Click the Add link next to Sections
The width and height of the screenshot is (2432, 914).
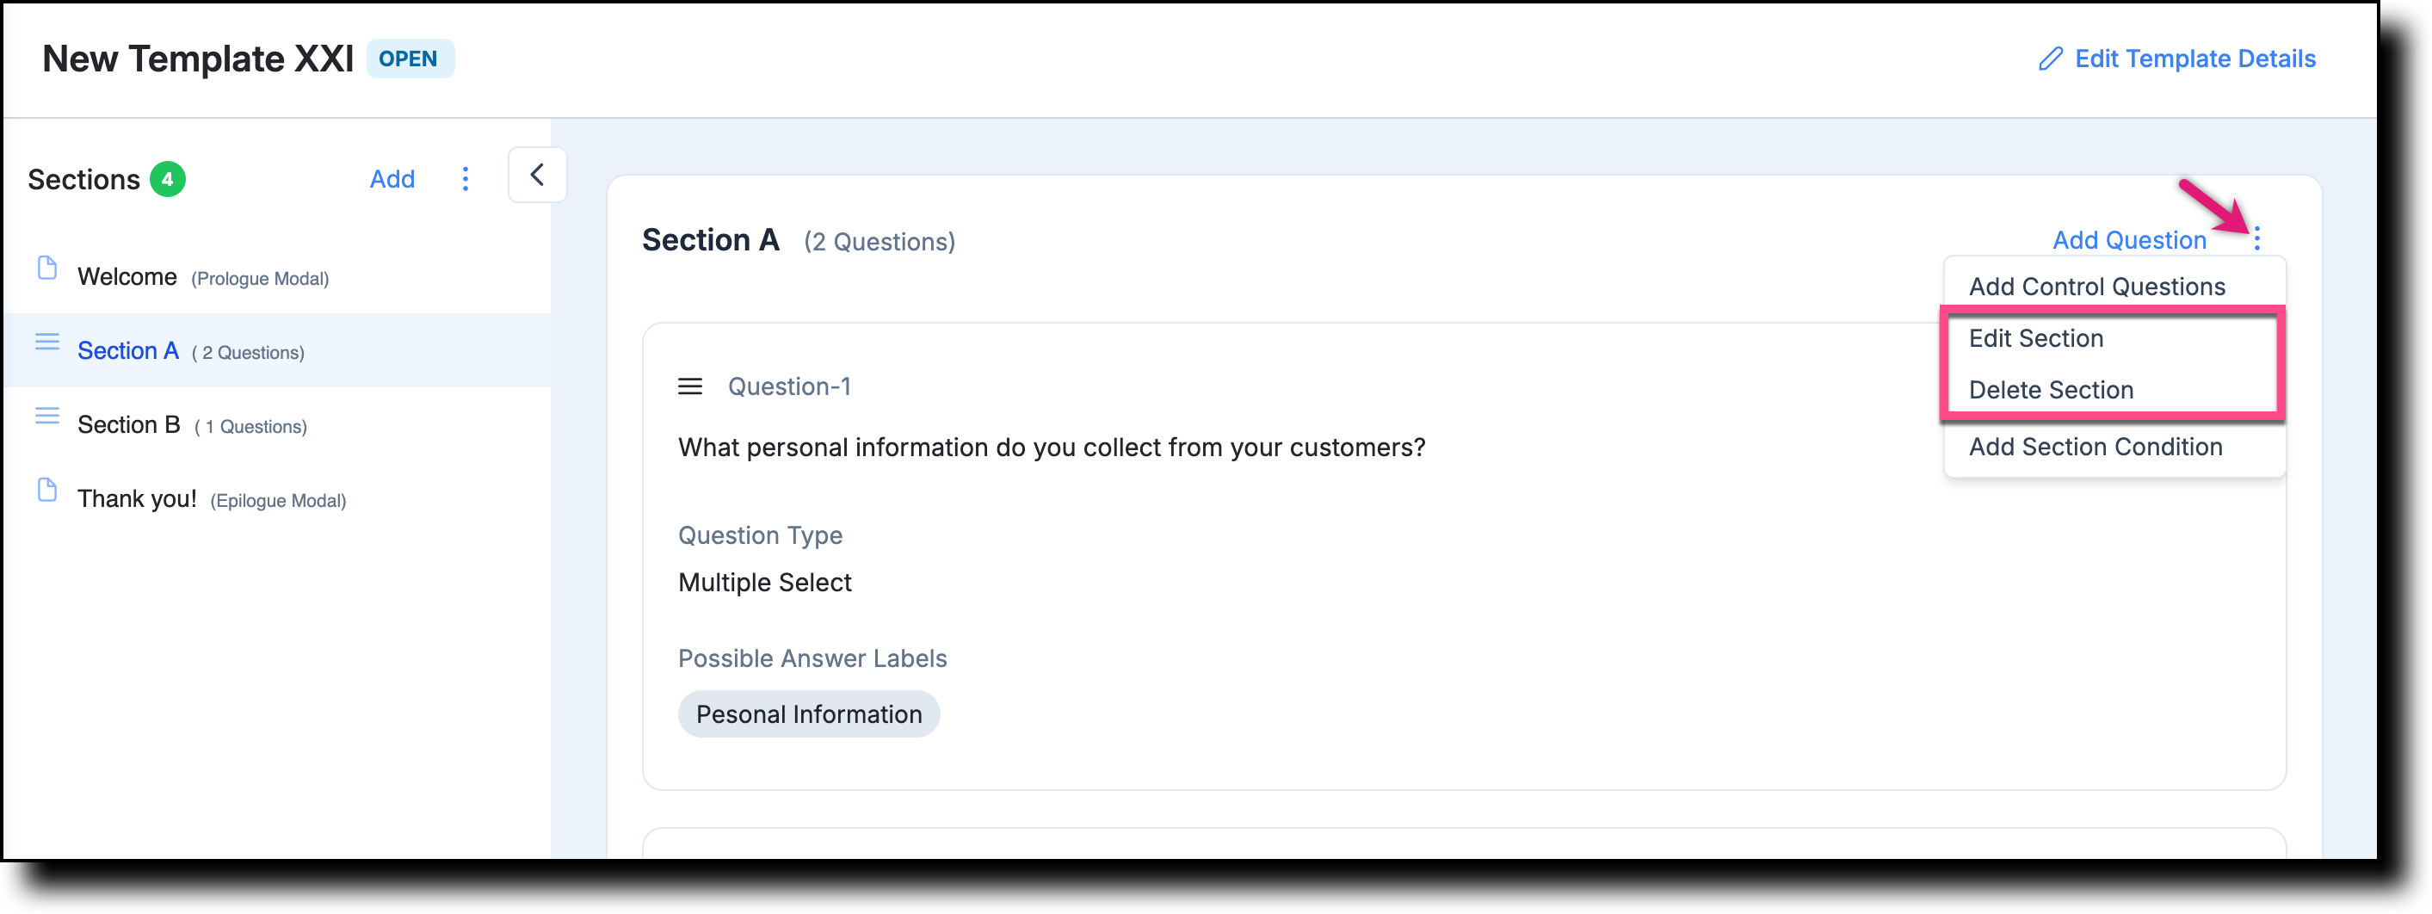(x=392, y=179)
